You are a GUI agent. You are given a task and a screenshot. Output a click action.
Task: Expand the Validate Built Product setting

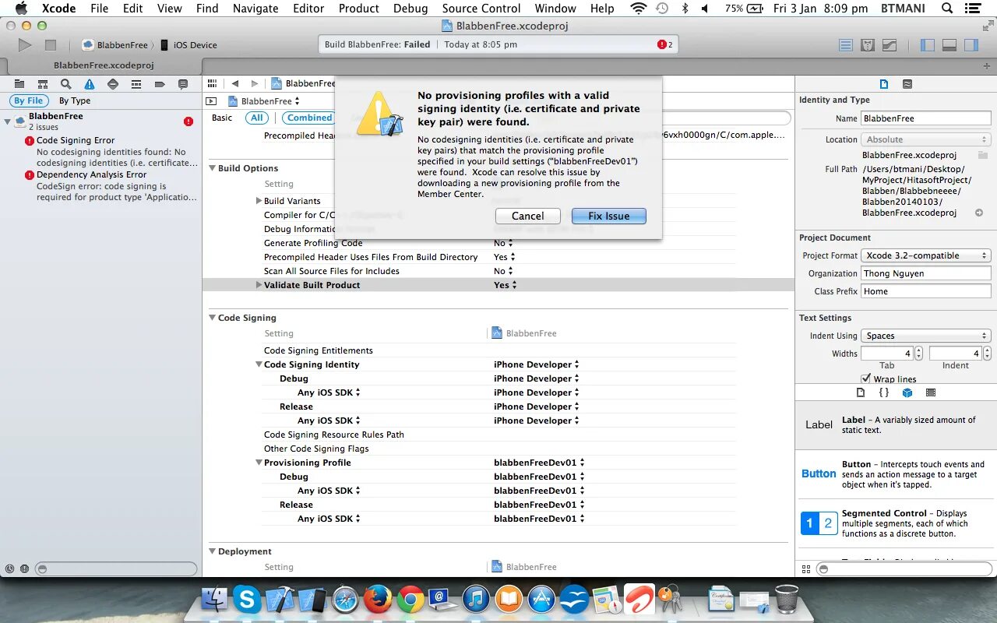coord(259,285)
